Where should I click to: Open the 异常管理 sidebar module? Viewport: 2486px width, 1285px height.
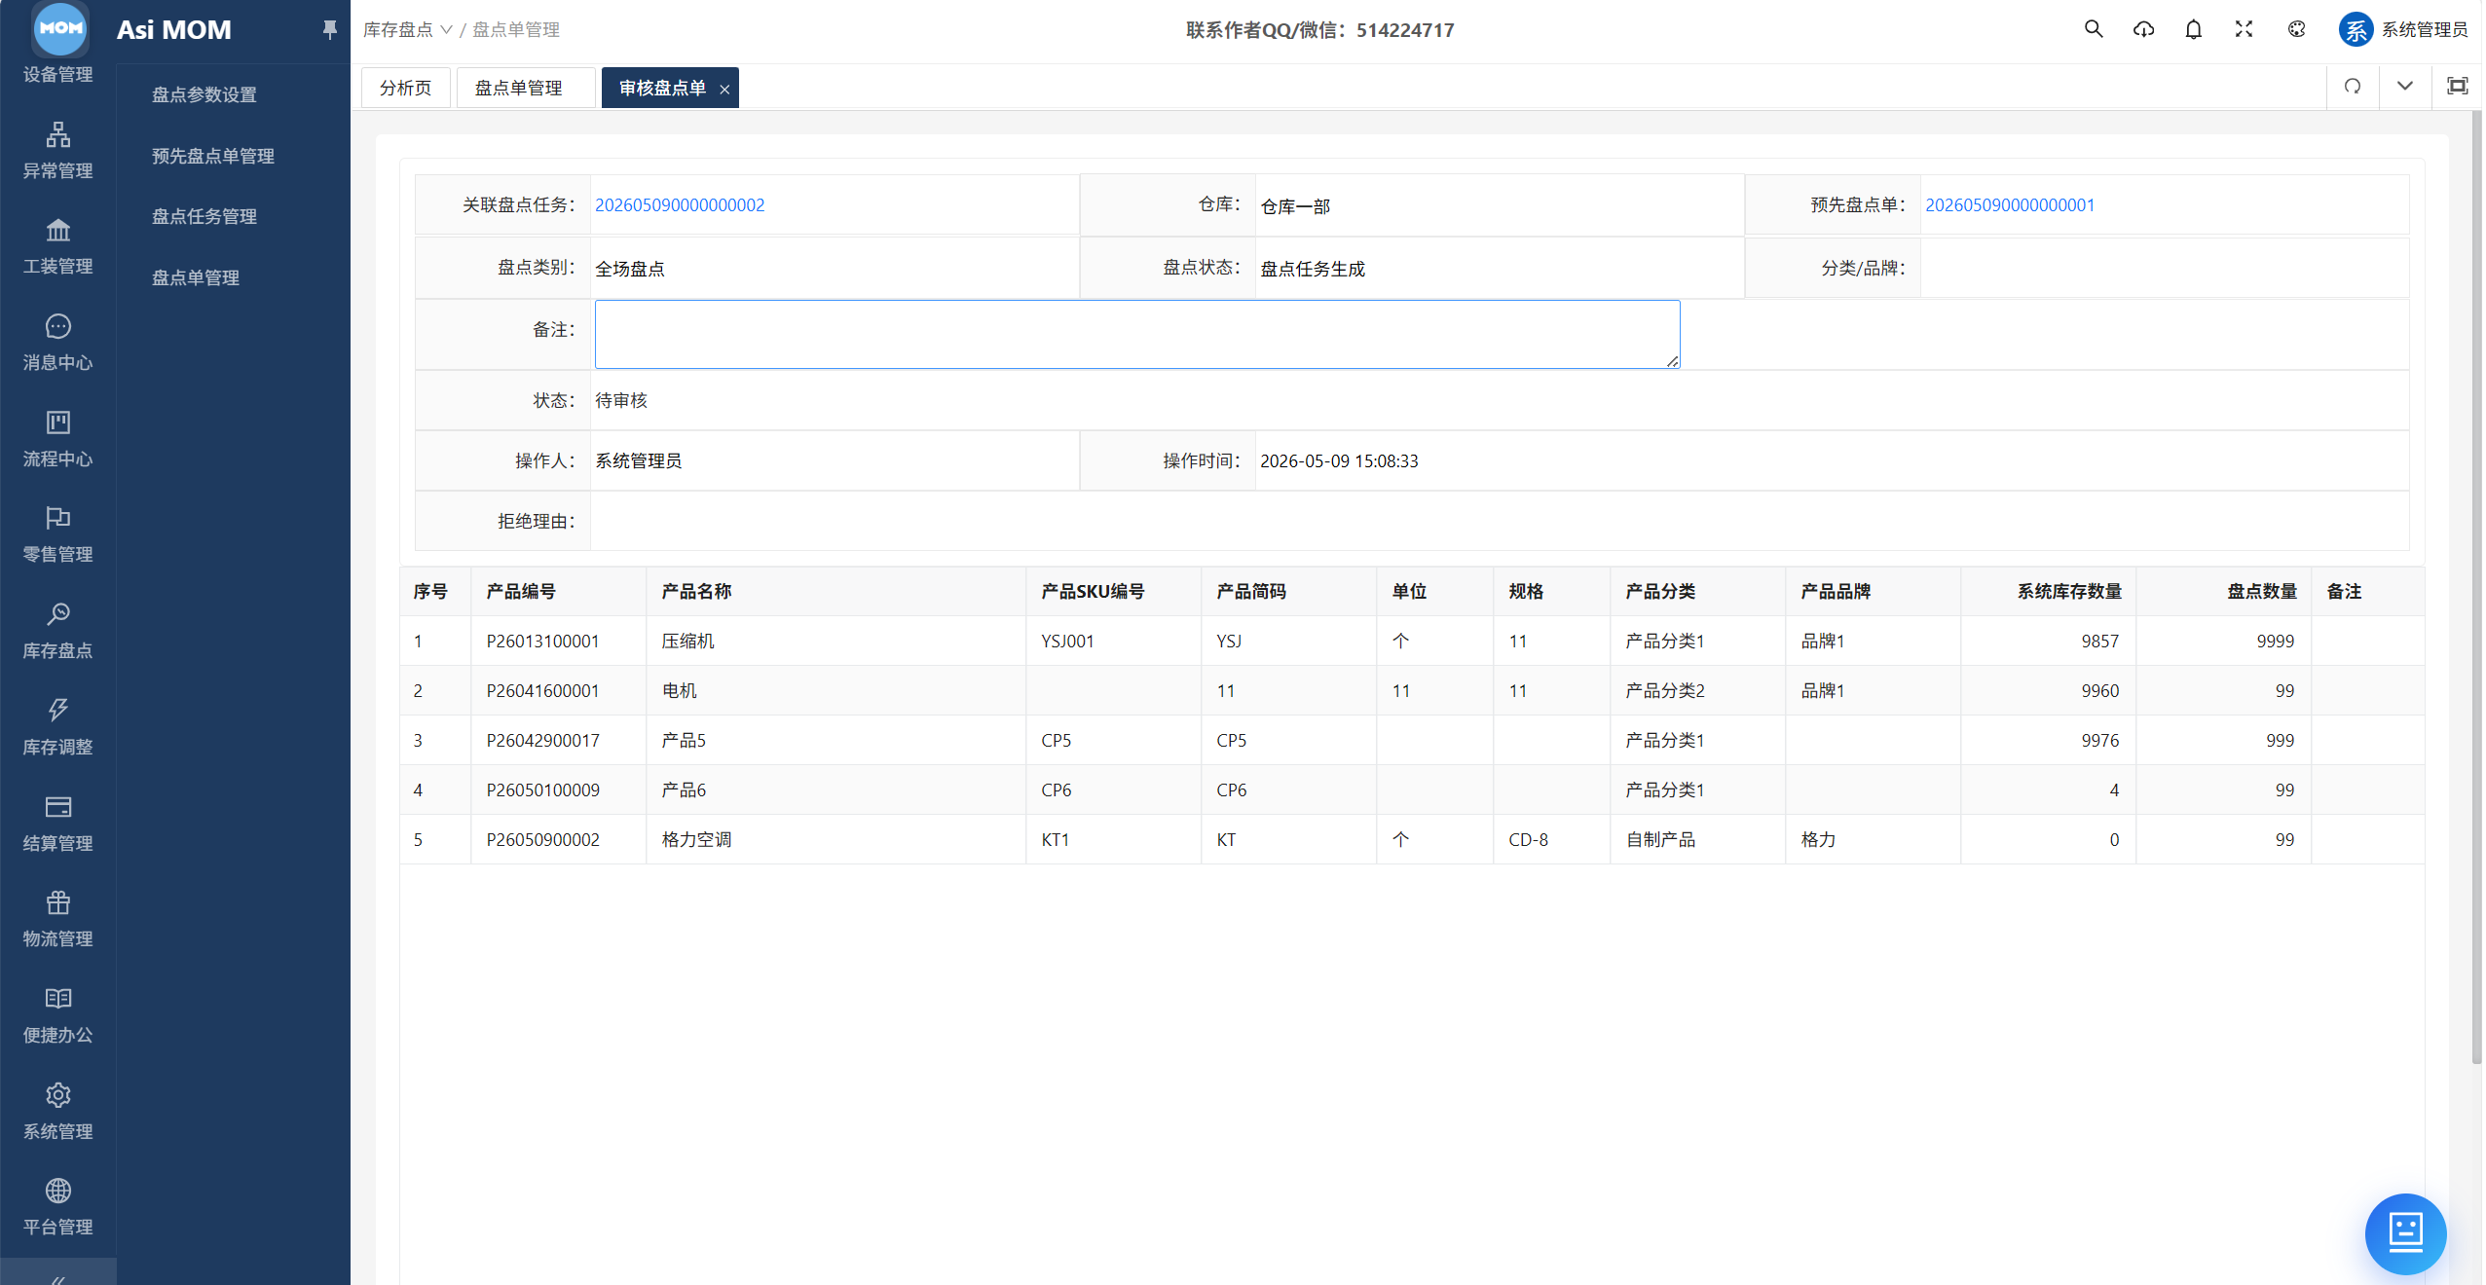pyautogui.click(x=57, y=151)
